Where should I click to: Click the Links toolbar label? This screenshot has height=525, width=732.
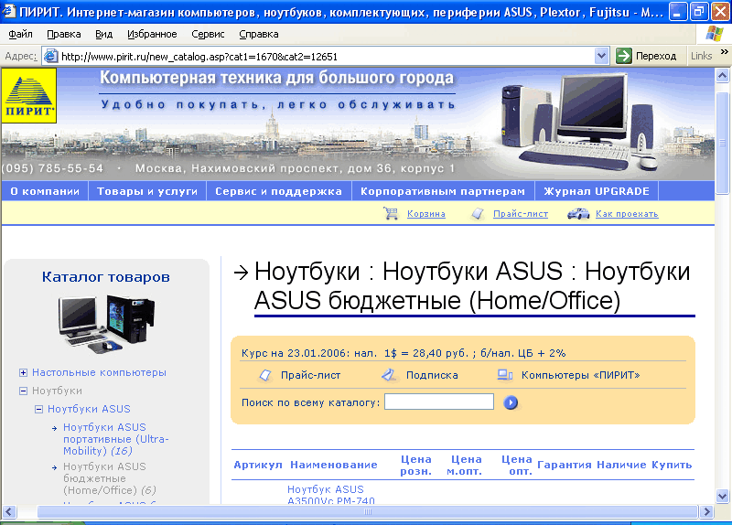pyautogui.click(x=701, y=56)
